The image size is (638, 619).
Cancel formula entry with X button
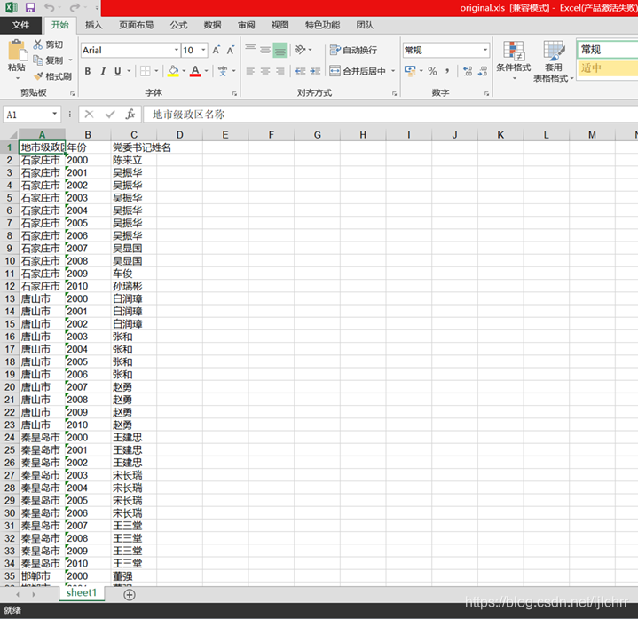tap(89, 114)
